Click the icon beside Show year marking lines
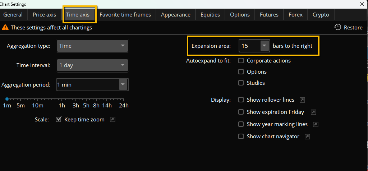368x171 pixels. (x=316, y=124)
